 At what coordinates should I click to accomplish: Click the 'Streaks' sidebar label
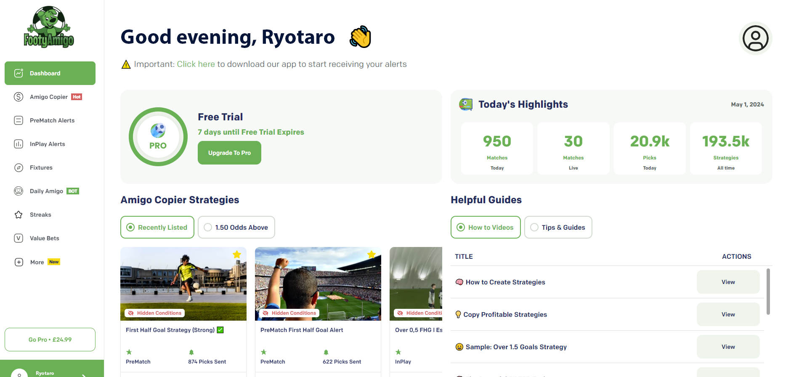click(40, 215)
